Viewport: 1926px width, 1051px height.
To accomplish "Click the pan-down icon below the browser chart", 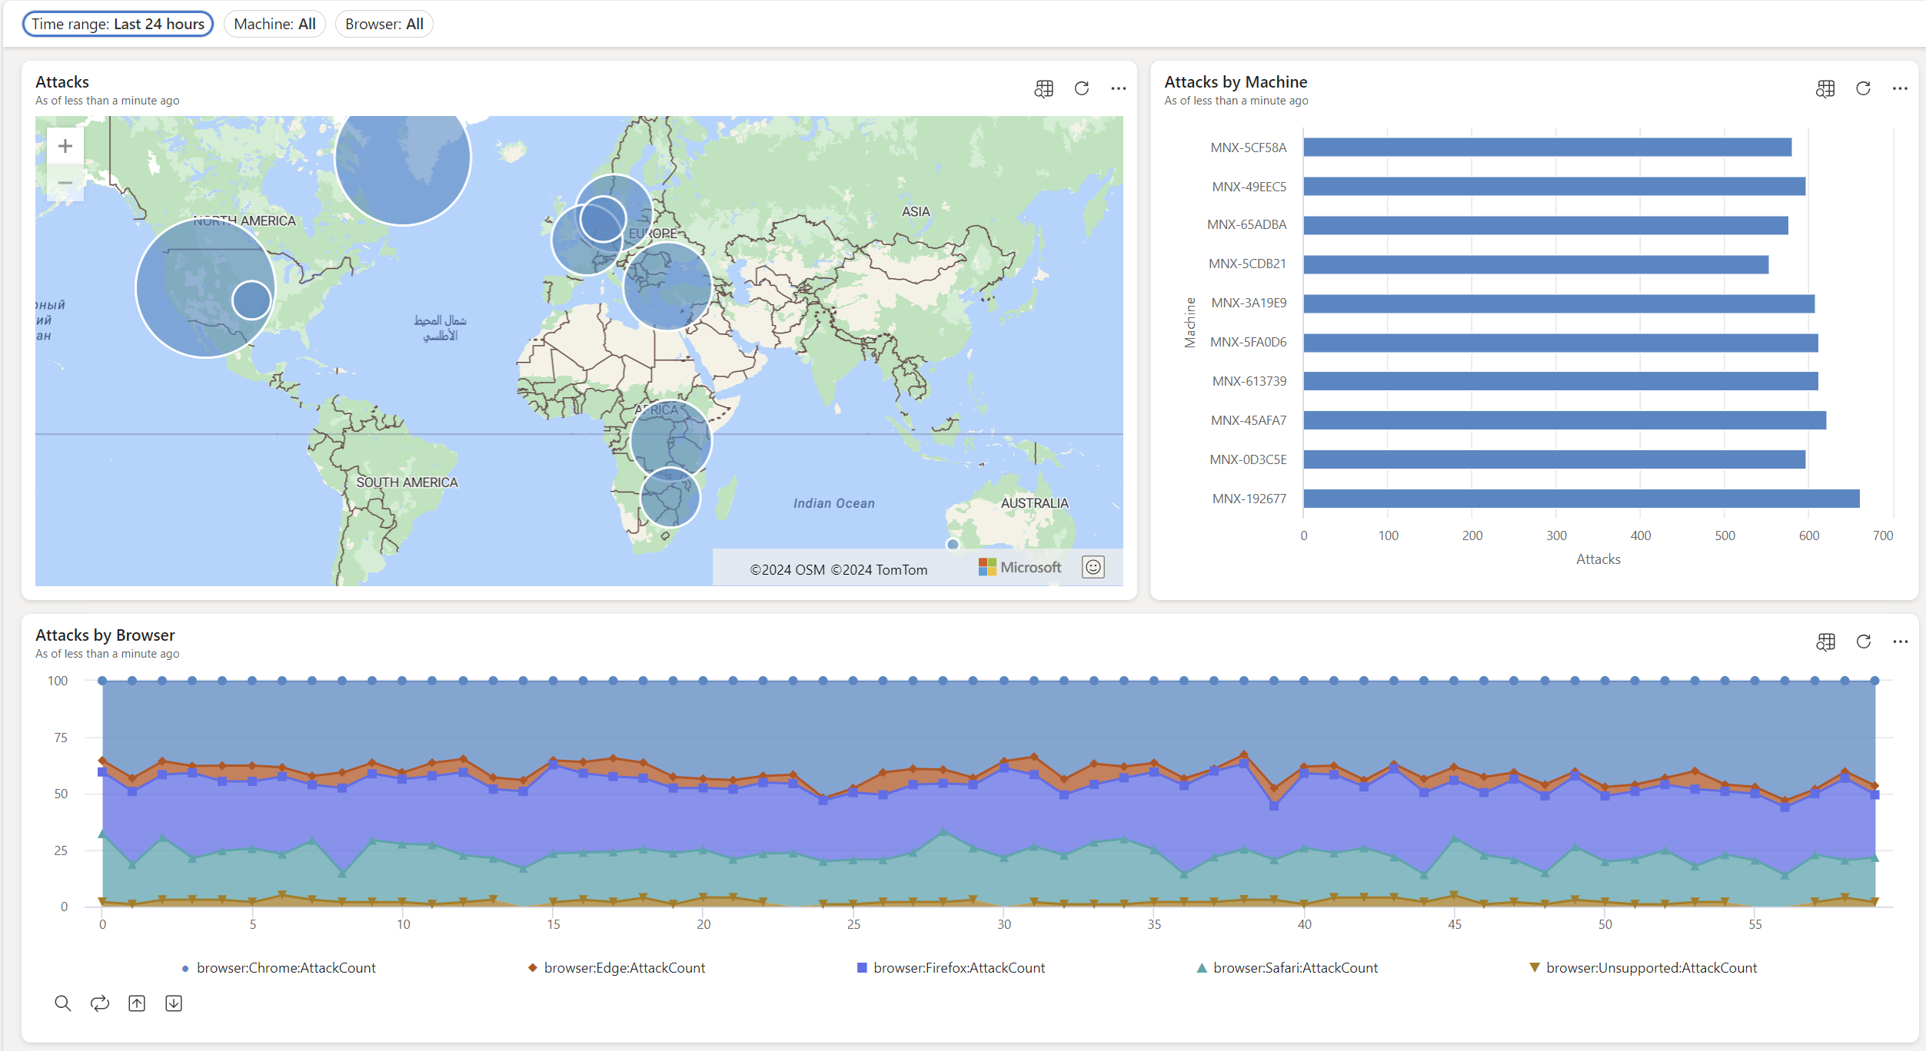I will pyautogui.click(x=173, y=1003).
